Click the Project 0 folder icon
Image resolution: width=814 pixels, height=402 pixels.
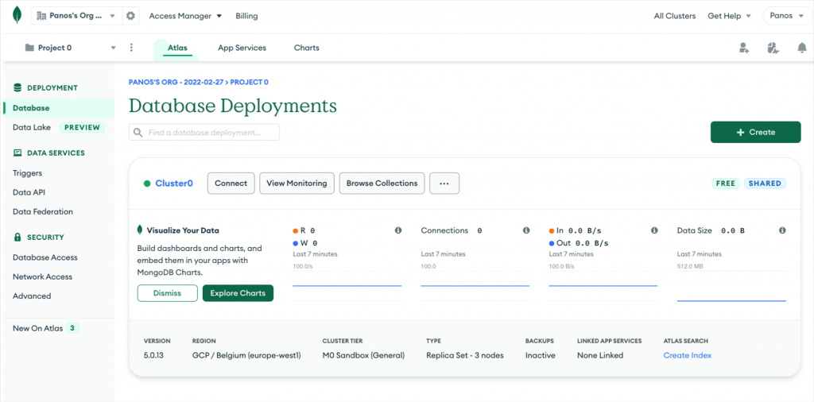pyautogui.click(x=29, y=48)
